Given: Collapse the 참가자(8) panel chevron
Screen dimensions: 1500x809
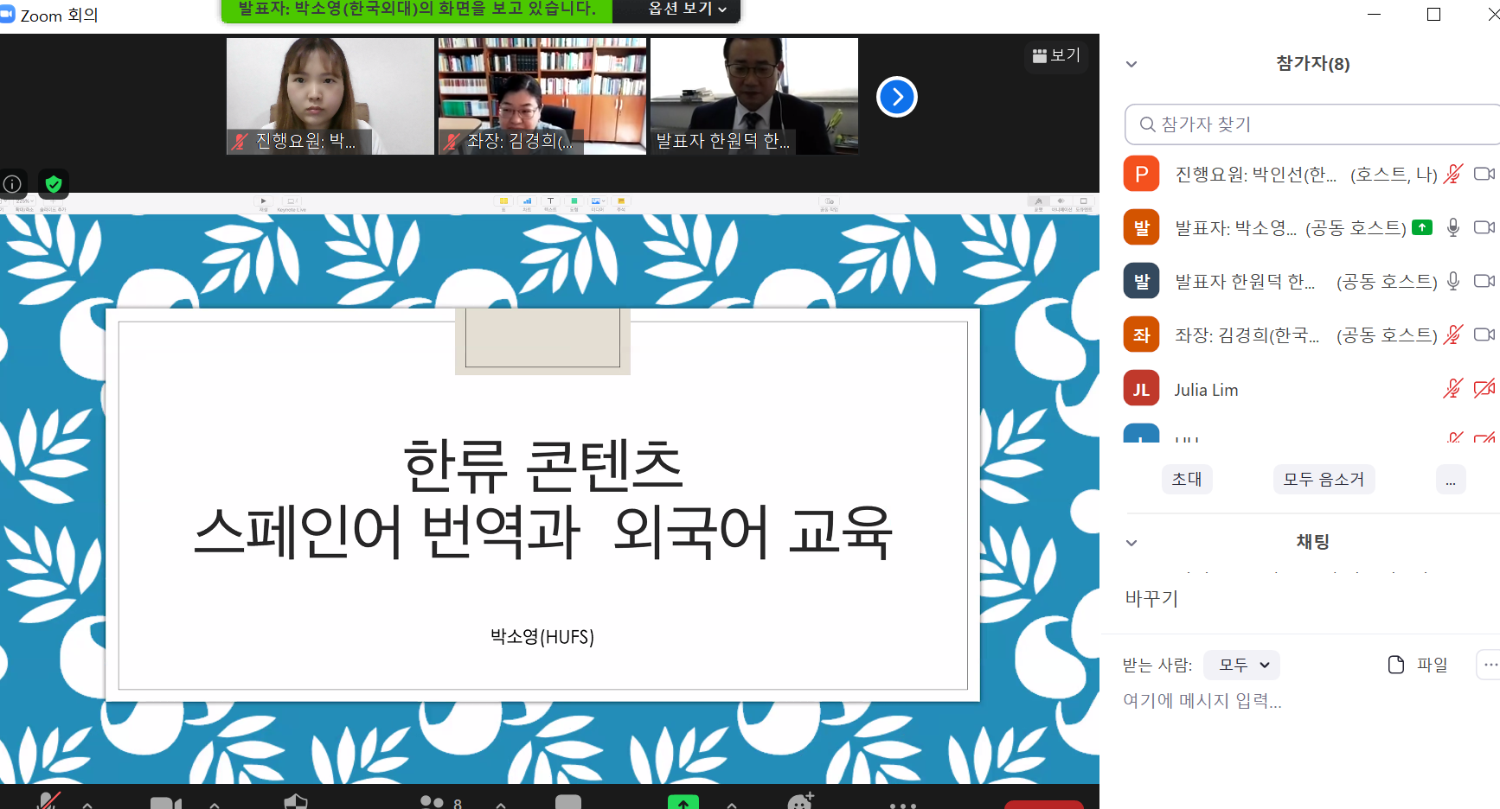Looking at the screenshot, I should pos(1131,64).
